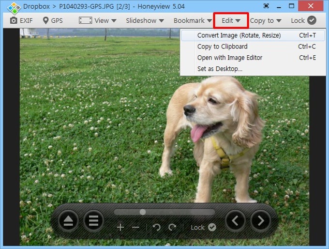The image size is (329, 249).
Task: Rotate image counterclockwise
Action: pyautogui.click(x=157, y=227)
